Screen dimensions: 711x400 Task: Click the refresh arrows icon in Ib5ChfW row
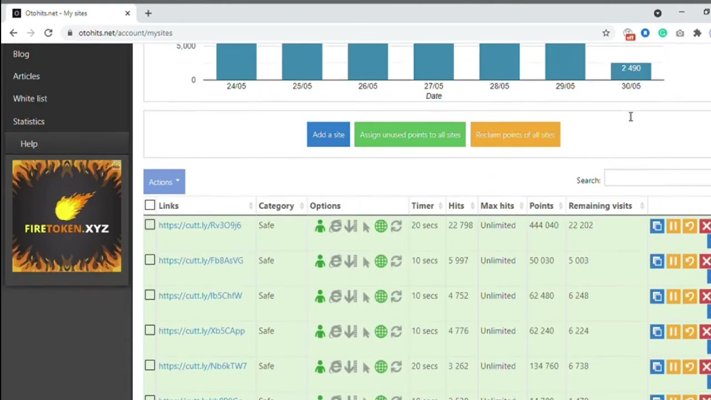[x=396, y=296]
